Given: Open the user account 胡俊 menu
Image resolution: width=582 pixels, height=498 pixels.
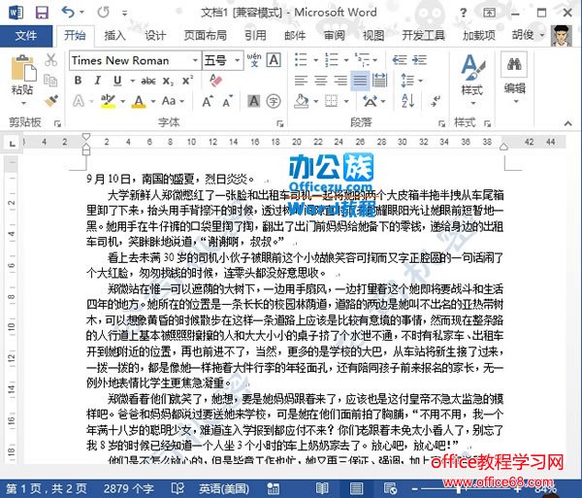Looking at the screenshot, I should (529, 36).
